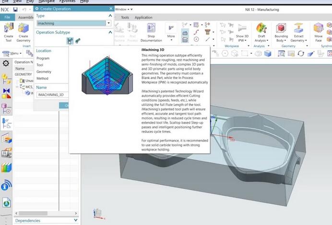Switch to the Application ribbon tab

[x=143, y=17]
